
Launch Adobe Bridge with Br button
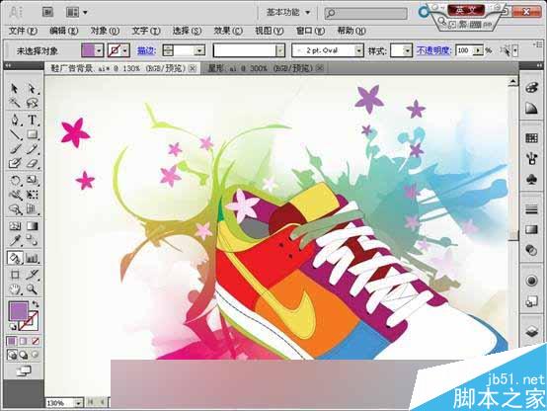pyautogui.click(x=47, y=12)
